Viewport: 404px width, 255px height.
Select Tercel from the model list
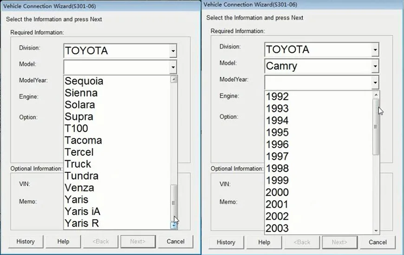[117, 152]
